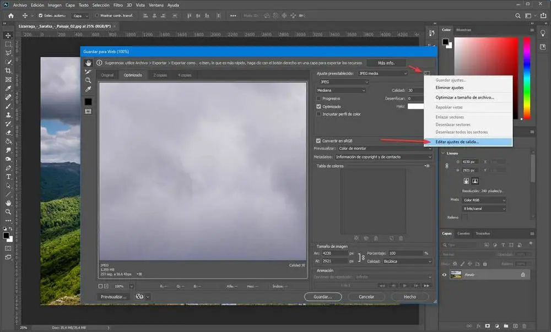Enable the Progresivo checkbox
551x332 pixels.
(318, 99)
